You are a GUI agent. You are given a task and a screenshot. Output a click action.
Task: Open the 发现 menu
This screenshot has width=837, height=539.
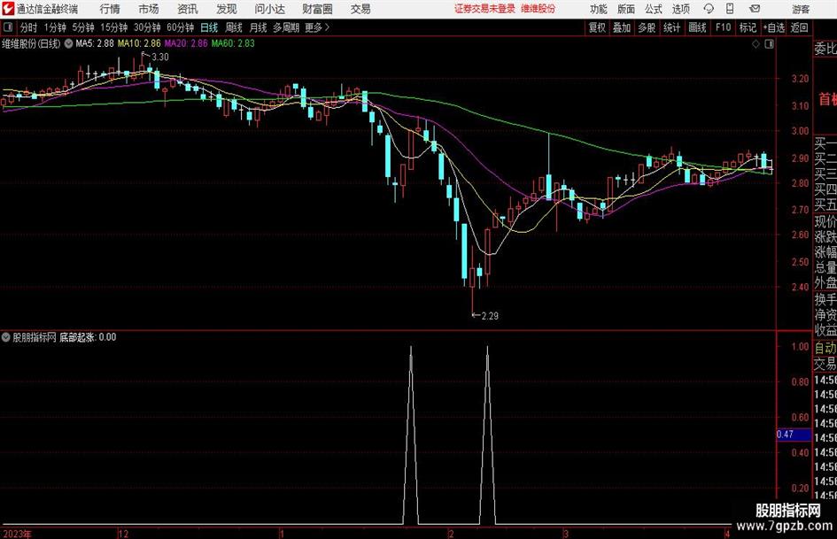point(227,9)
